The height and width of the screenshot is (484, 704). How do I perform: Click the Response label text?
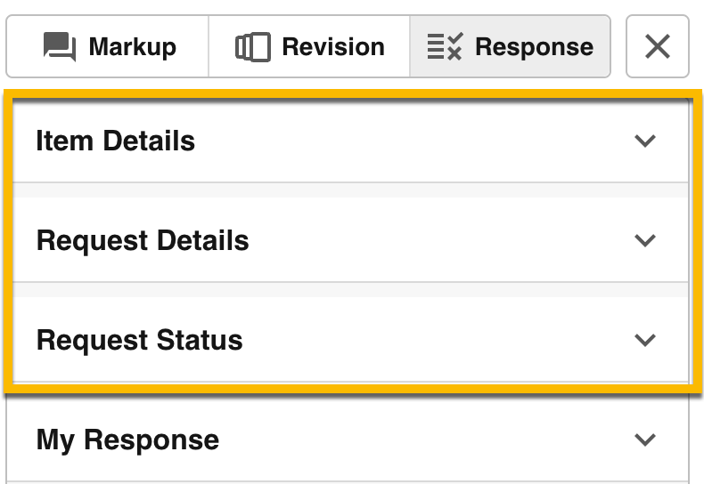(x=534, y=46)
